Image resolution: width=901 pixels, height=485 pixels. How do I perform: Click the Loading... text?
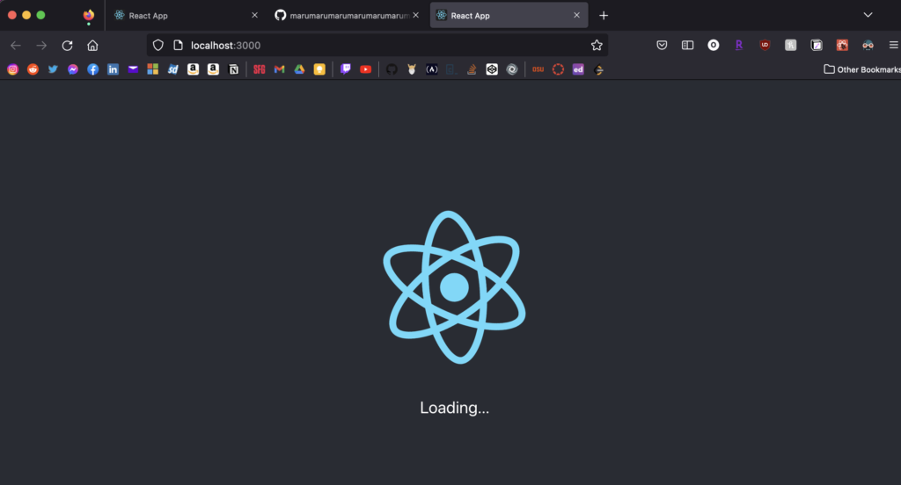coord(455,408)
